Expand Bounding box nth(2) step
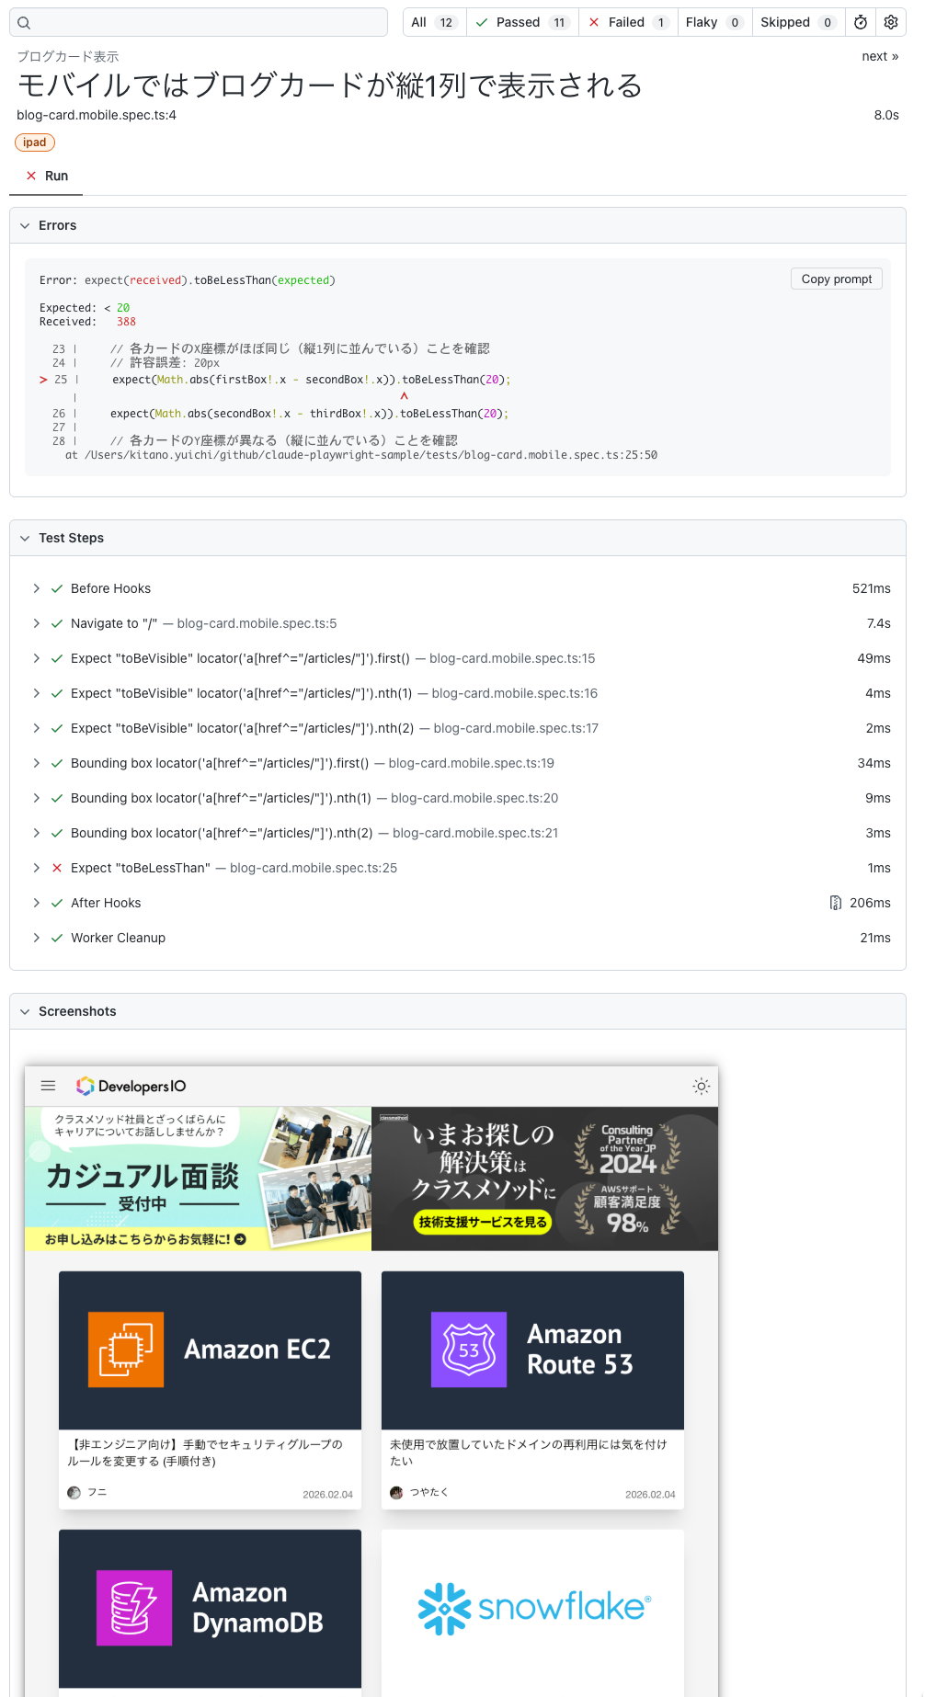 (37, 833)
